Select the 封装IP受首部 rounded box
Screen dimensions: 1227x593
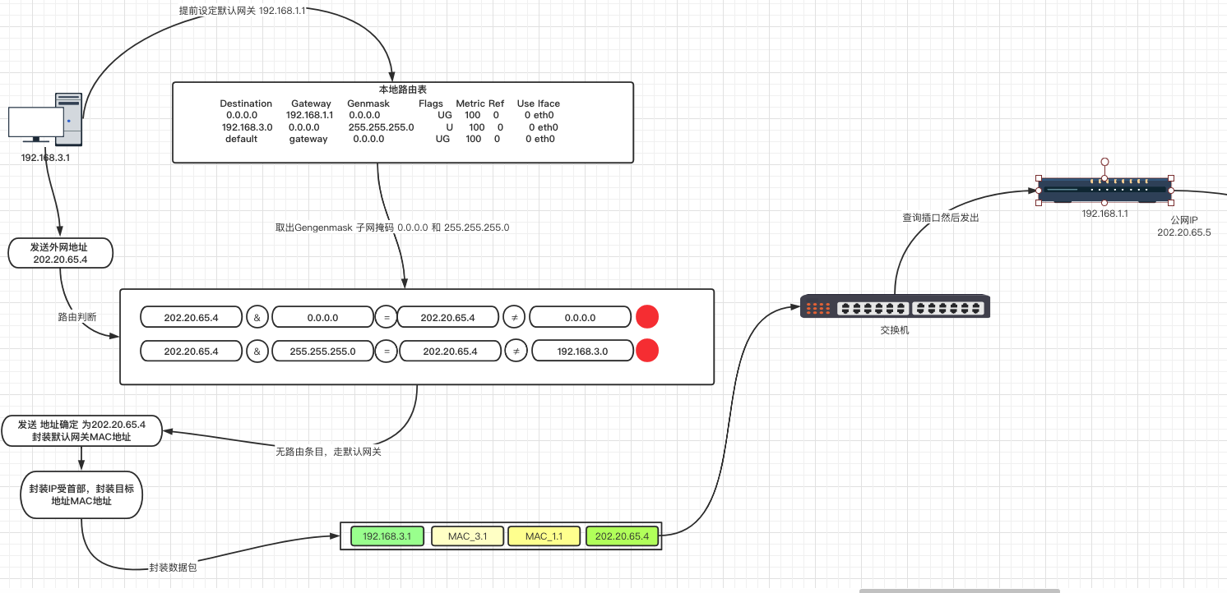81,494
